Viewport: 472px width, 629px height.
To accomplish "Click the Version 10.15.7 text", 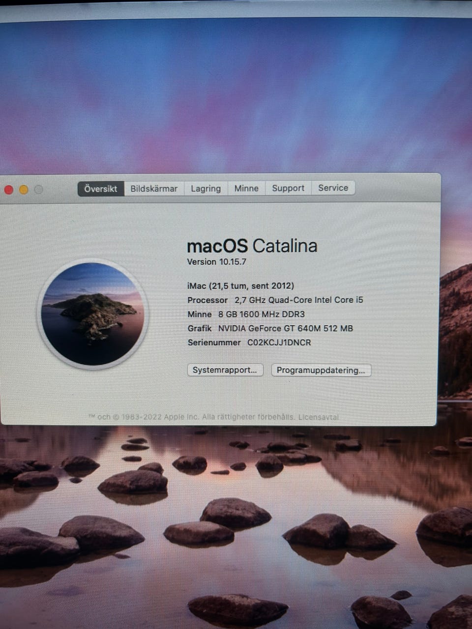I will [217, 262].
